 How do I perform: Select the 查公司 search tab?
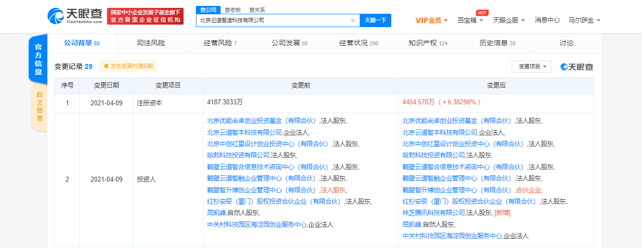click(208, 10)
